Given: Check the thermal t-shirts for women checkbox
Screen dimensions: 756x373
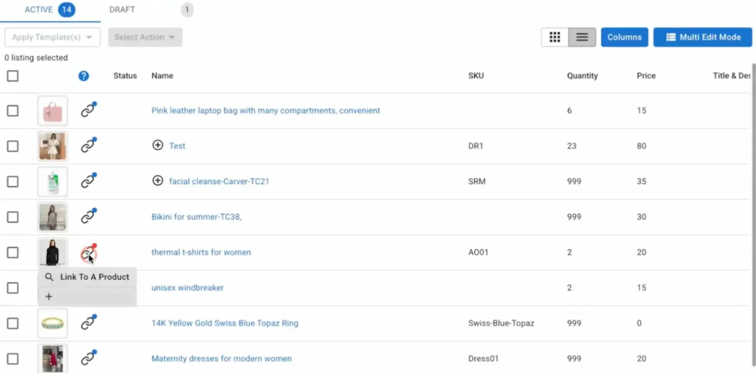Looking at the screenshot, I should (13, 252).
